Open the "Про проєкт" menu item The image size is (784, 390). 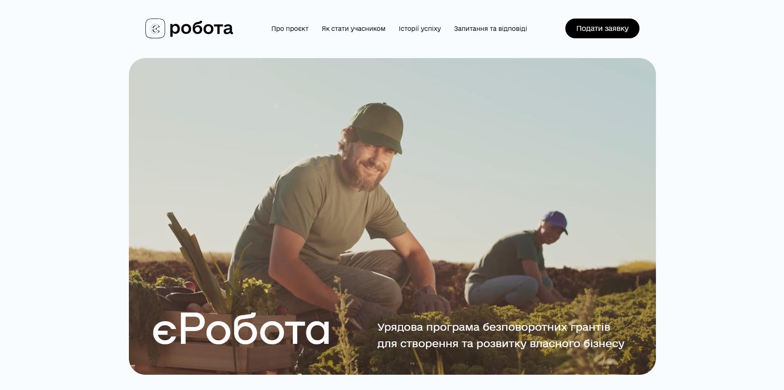pos(290,28)
